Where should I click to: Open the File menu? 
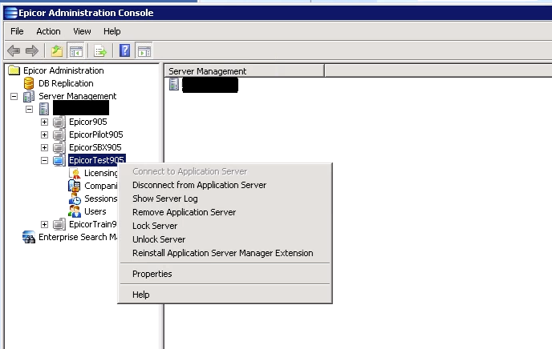(17, 31)
